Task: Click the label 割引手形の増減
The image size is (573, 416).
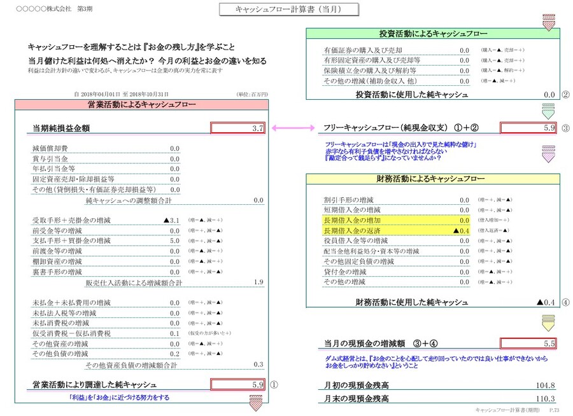Action: click(349, 200)
